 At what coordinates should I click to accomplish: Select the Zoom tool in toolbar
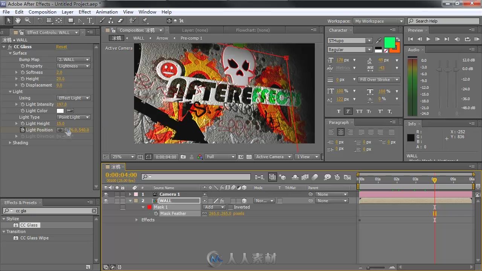point(27,21)
